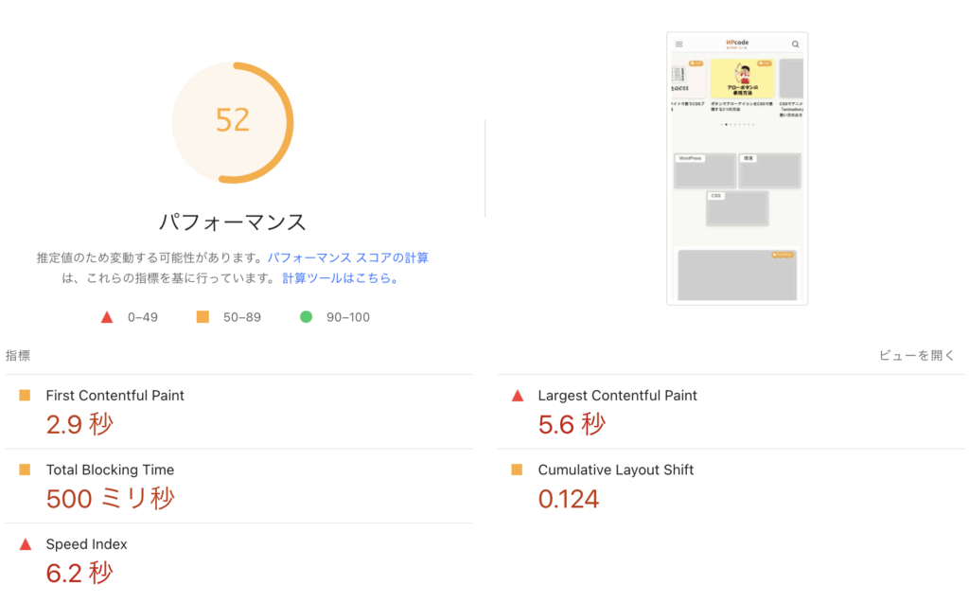Click the Largest Contentful Paint value 5.6 秒
The width and height of the screenshot is (969, 603).
point(571,424)
